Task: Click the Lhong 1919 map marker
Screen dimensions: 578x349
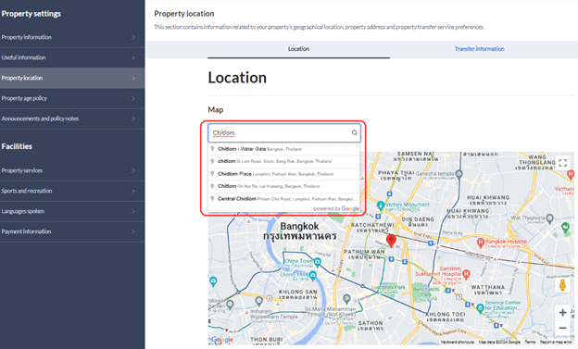Action: pos(312,275)
